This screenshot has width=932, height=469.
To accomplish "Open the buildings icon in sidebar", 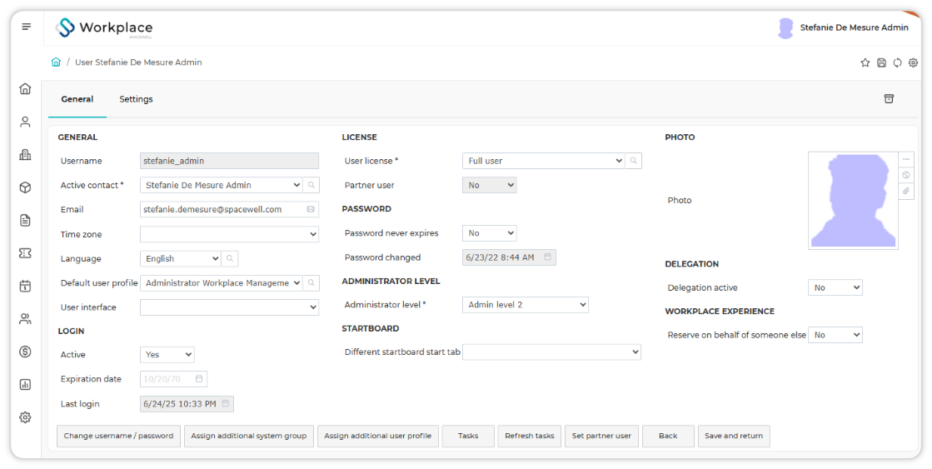I will click(25, 155).
